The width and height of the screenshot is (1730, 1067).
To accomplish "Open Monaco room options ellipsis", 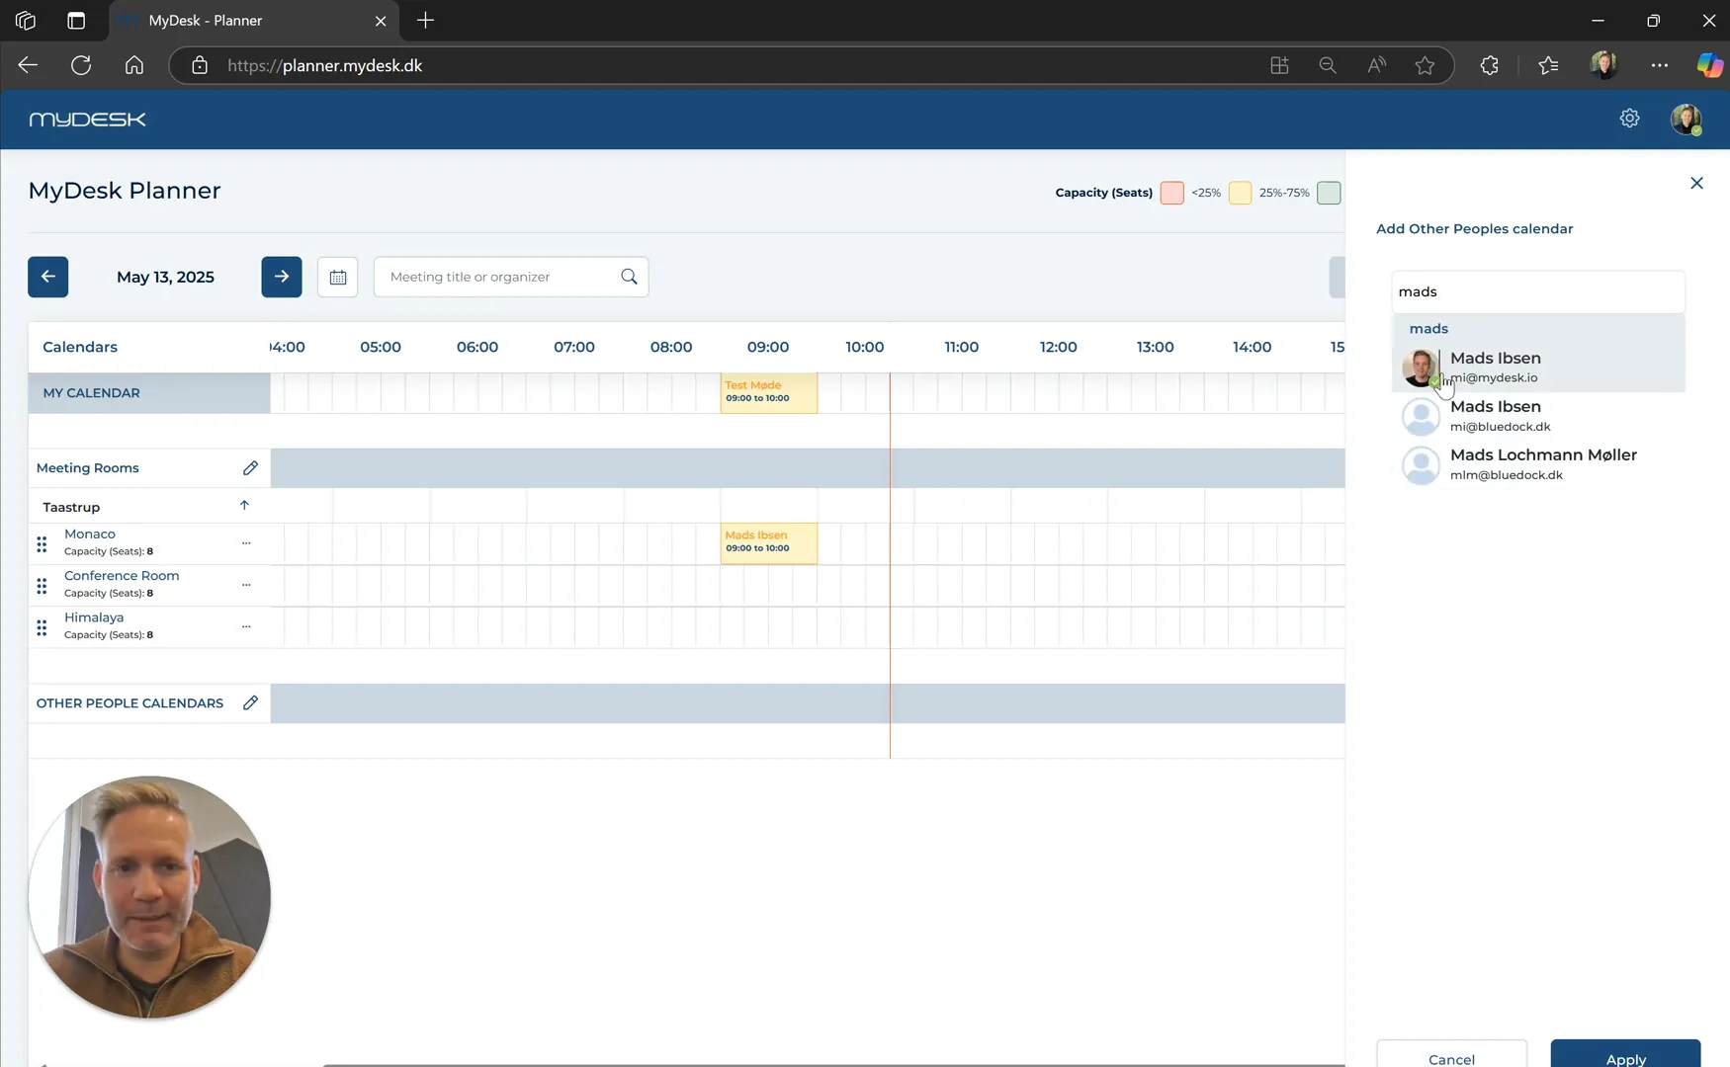I will 246,542.
